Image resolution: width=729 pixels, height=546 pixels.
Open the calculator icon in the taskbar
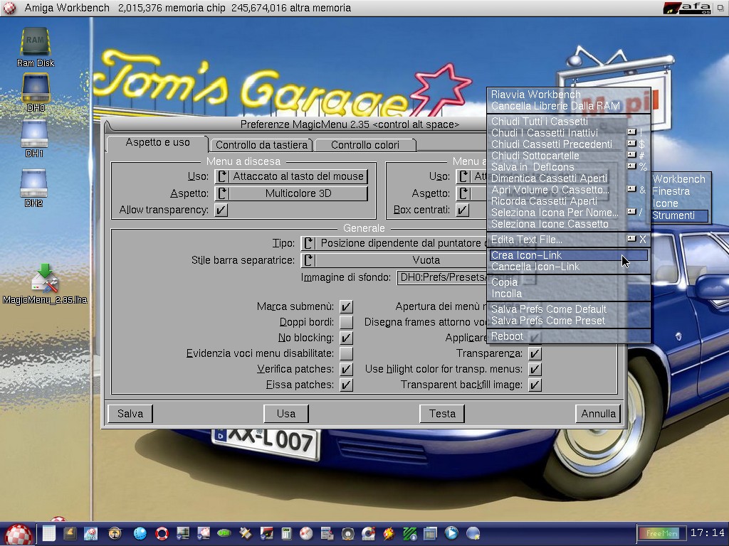click(287, 533)
